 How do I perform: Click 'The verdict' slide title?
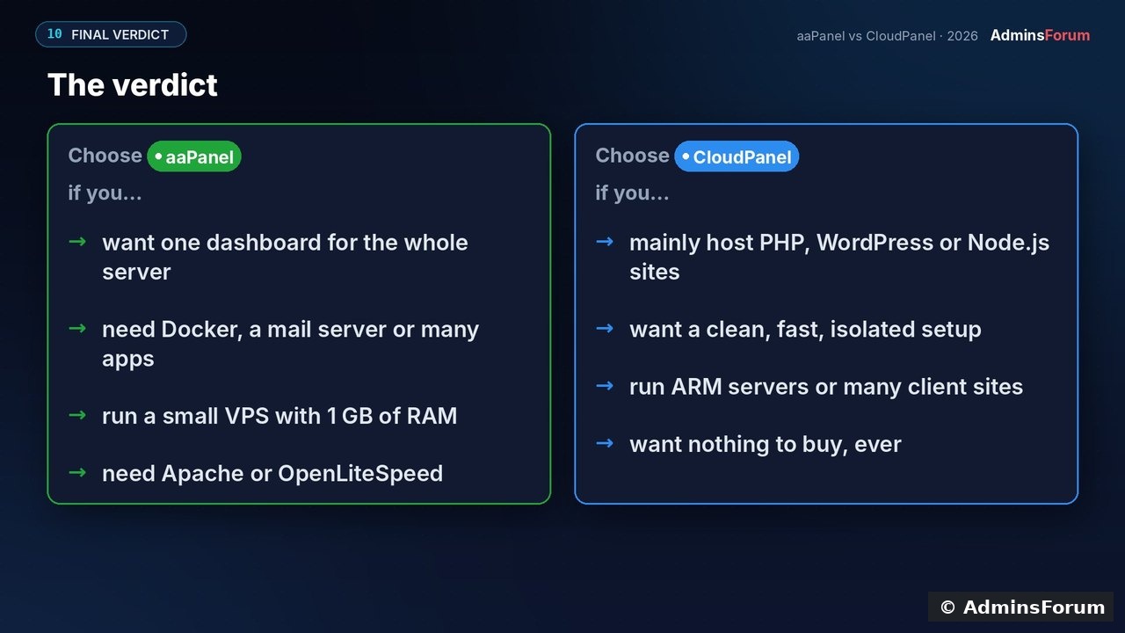click(133, 85)
